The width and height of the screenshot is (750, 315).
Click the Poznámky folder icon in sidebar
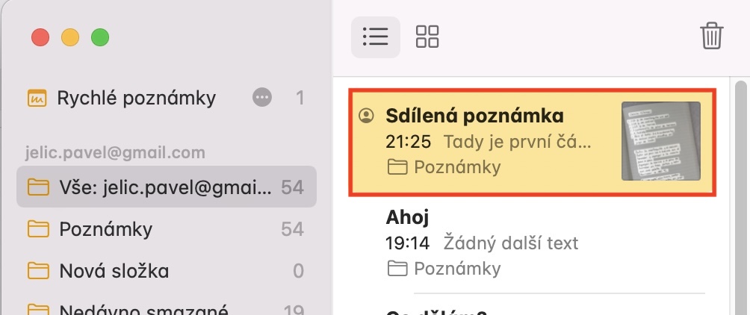(36, 228)
